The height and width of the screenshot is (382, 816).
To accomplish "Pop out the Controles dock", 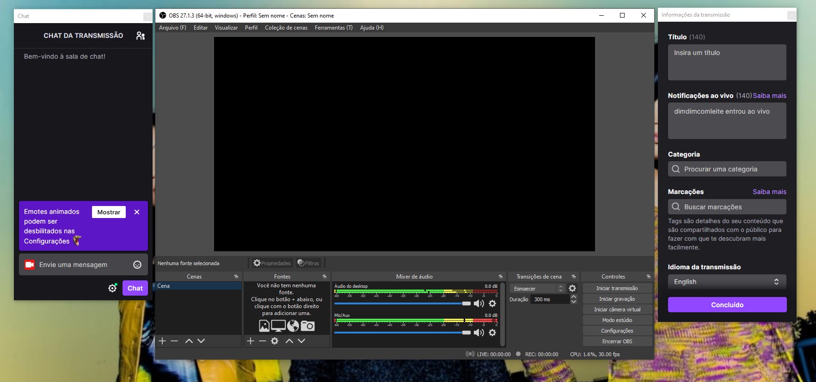I will point(649,277).
